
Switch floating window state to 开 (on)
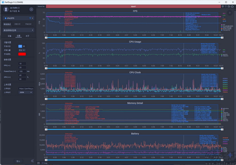tap(20, 46)
